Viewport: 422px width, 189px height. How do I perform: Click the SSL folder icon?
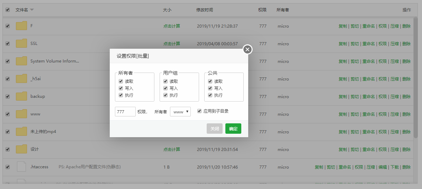click(21, 44)
